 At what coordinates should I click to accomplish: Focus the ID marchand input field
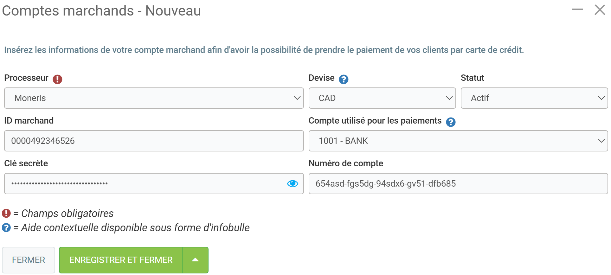tap(154, 141)
